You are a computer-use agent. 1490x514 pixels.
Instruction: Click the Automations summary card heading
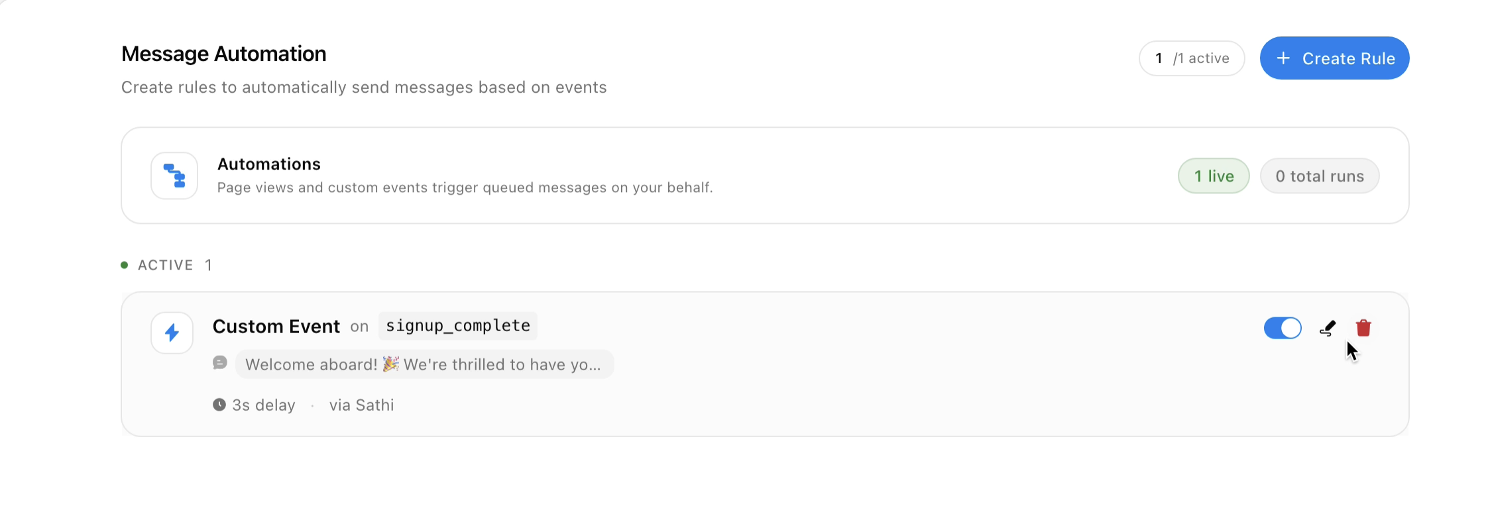coord(269,164)
